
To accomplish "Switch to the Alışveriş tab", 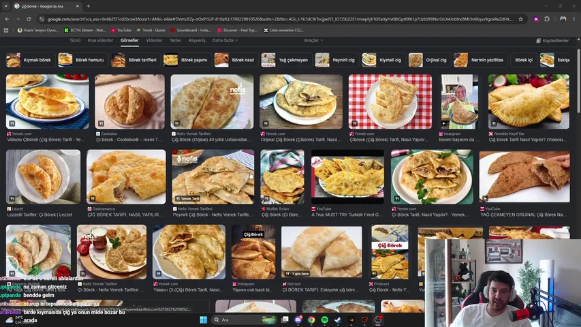I will click(x=197, y=40).
